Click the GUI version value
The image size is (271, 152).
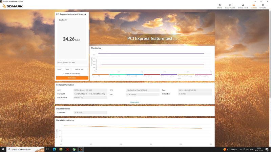click(x=142, y=95)
